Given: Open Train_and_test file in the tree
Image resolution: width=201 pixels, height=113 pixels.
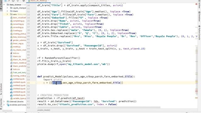Looking at the screenshot, I should click(x=18, y=73).
